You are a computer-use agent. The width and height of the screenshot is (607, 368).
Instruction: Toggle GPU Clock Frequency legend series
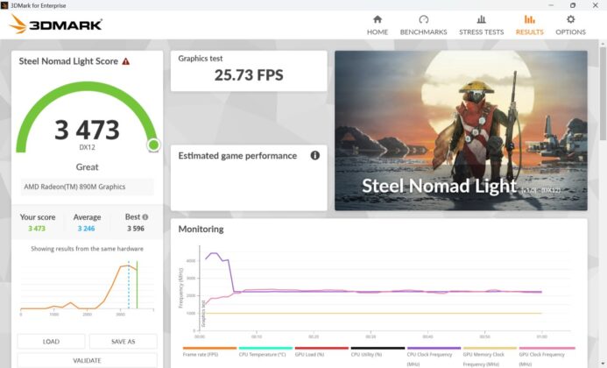[547, 357]
